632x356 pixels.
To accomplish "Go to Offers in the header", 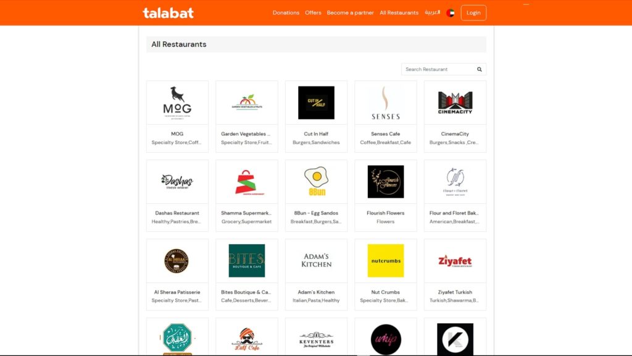I will click(x=313, y=13).
